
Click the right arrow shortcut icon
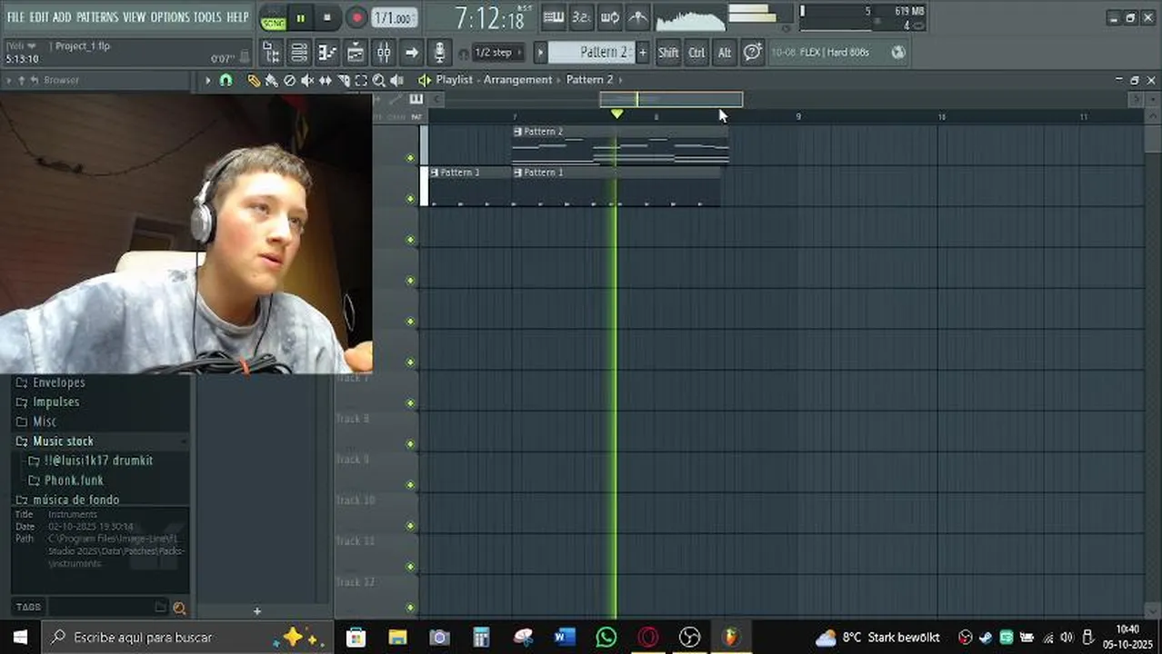click(412, 53)
